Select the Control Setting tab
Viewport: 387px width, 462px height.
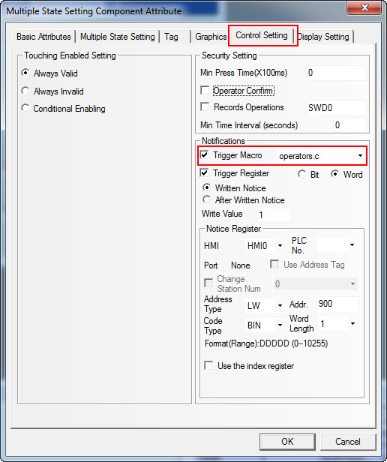[x=262, y=35]
